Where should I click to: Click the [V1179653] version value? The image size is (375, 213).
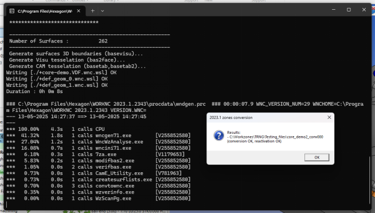click(170, 154)
